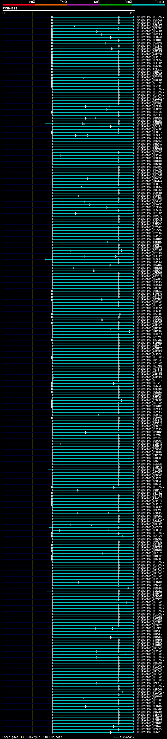Viewport: 167px width, 739px height.
Task: Click the 443 query end position label
Action: tap(132, 13)
